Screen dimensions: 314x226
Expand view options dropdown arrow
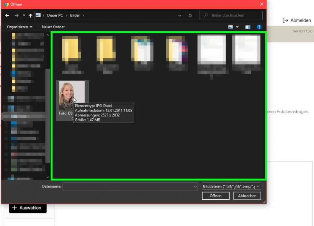click(x=237, y=27)
